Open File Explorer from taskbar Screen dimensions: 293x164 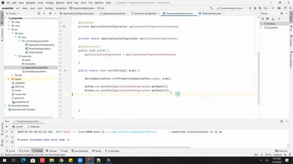(52, 160)
